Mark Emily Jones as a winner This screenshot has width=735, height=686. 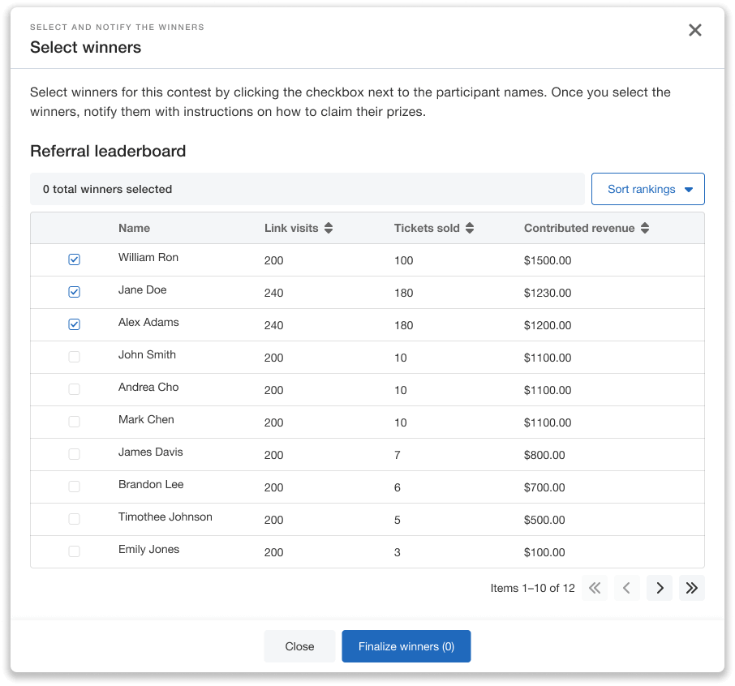(74, 551)
